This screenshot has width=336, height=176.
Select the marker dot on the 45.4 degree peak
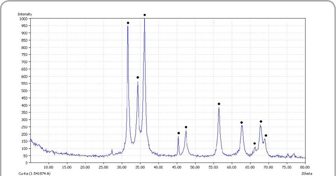[x=178, y=133]
